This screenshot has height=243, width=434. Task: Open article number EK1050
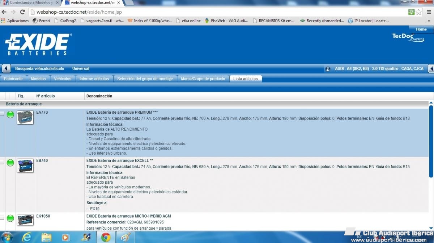(x=43, y=216)
